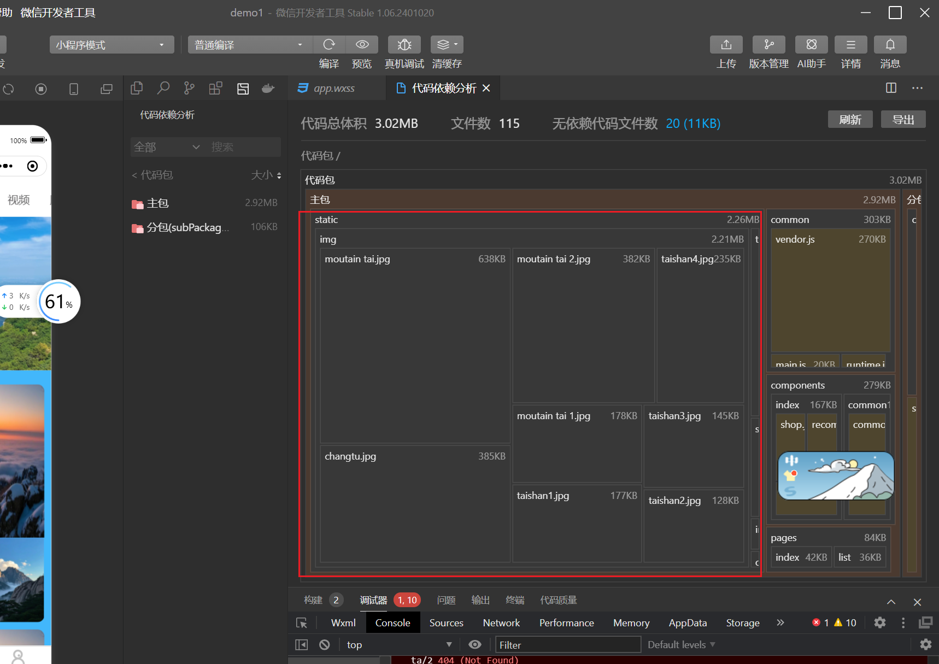Click the 导出 button
The width and height of the screenshot is (939, 664).
[x=903, y=120]
